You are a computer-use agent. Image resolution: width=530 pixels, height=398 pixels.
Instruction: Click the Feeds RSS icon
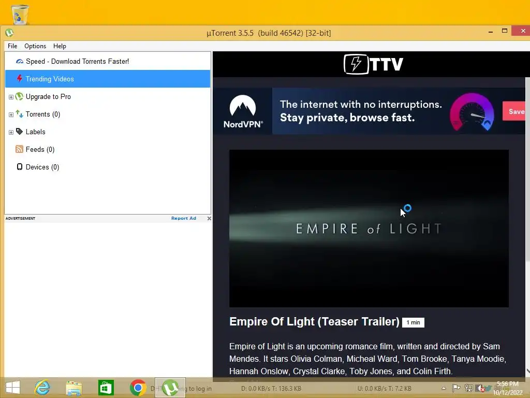click(x=20, y=149)
